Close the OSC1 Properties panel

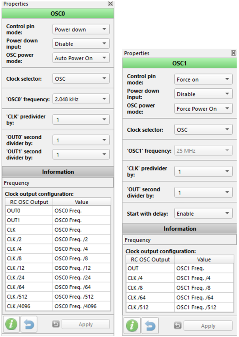(x=233, y=53)
